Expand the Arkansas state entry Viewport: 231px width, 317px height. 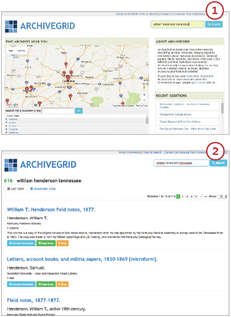click(7, 129)
